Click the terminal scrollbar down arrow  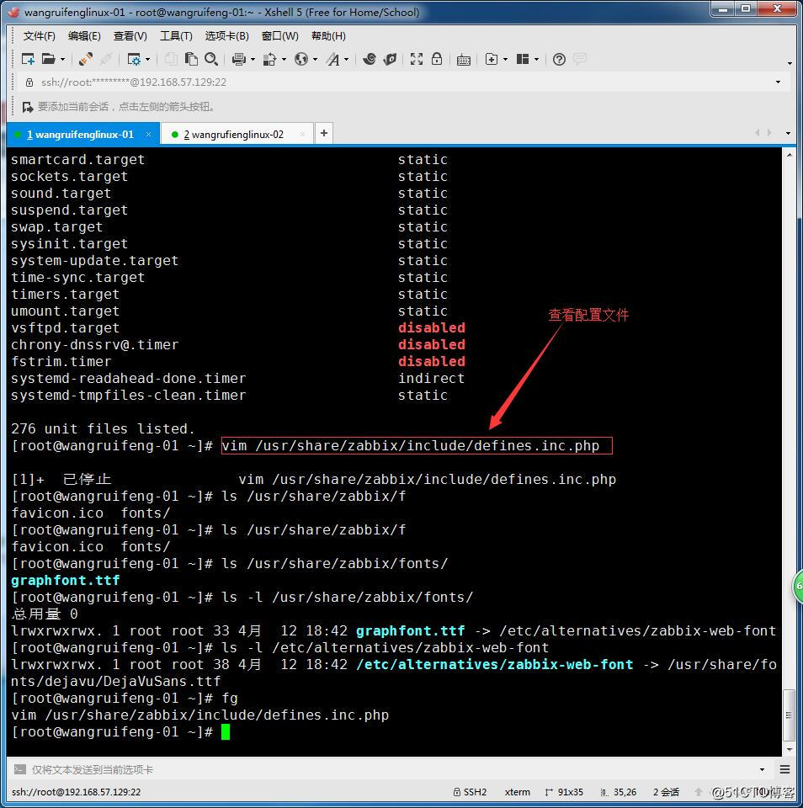(789, 750)
